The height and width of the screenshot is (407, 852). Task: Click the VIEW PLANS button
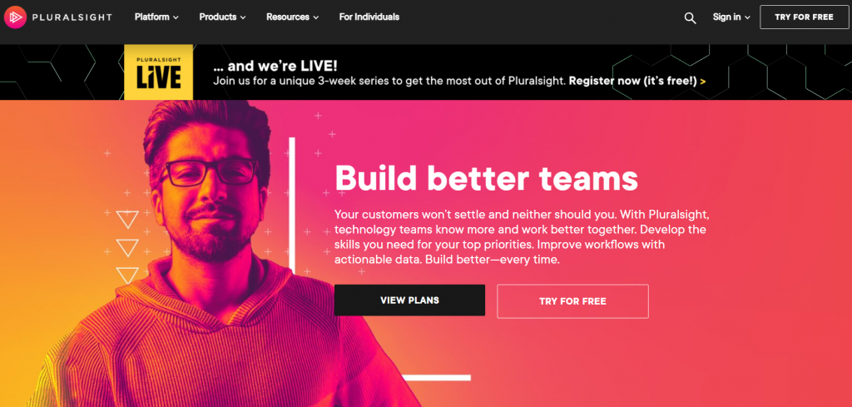click(x=409, y=300)
